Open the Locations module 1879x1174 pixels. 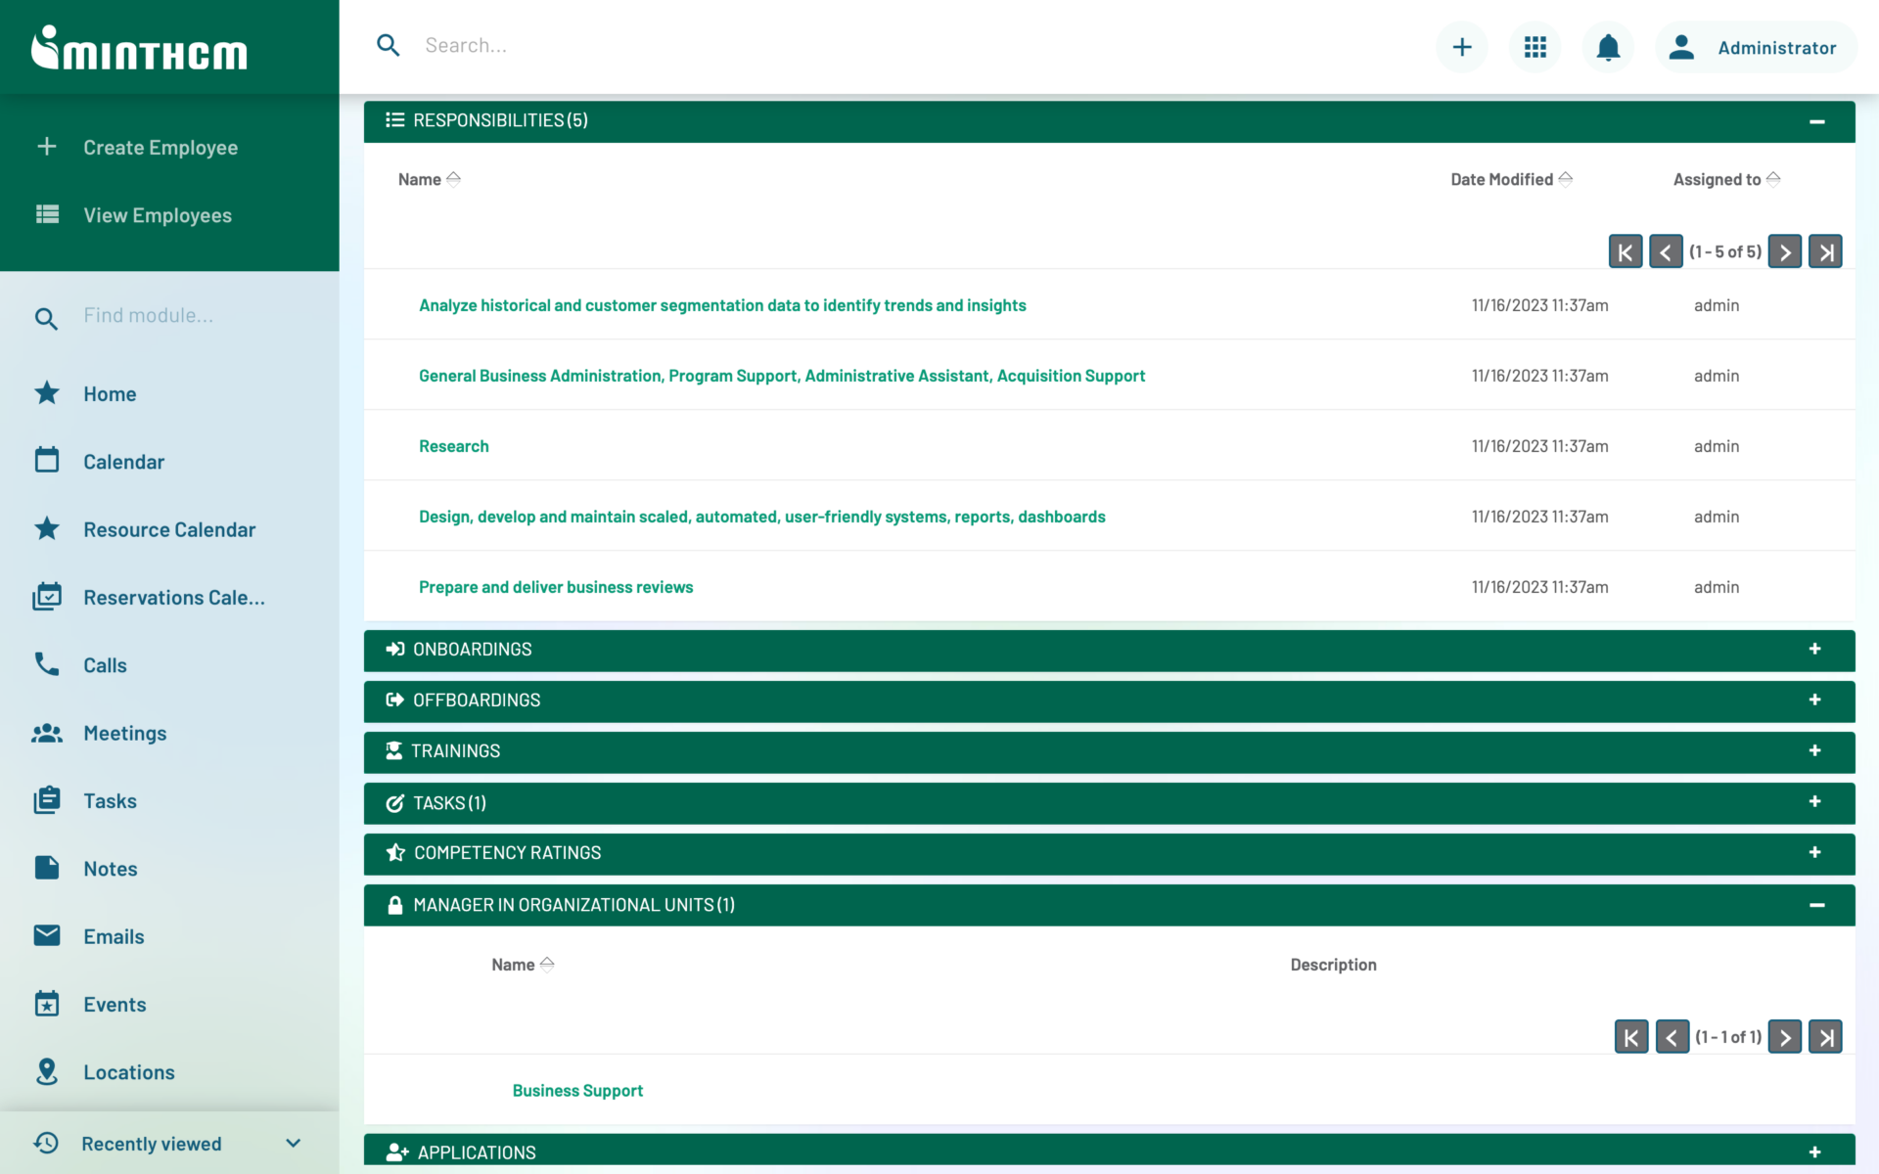tap(128, 1071)
